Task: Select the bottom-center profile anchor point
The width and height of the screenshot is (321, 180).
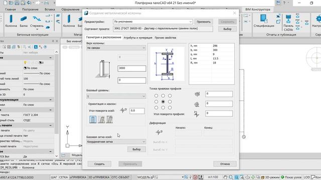Action: (x=163, y=107)
